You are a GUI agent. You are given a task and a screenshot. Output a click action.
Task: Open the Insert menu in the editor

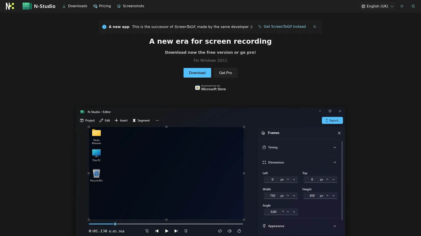(x=121, y=120)
